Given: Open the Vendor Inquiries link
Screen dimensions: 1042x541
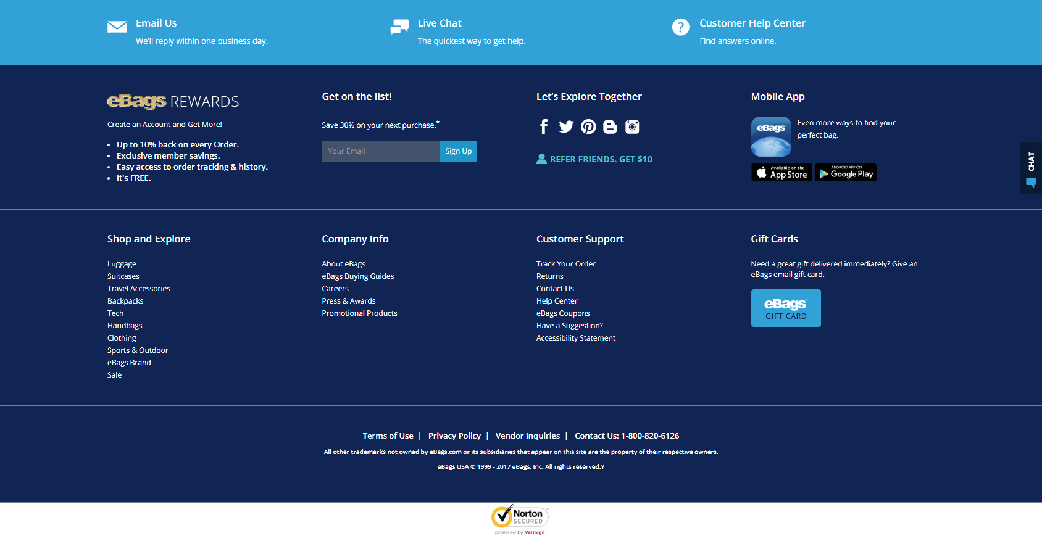Looking at the screenshot, I should pyautogui.click(x=528, y=436).
